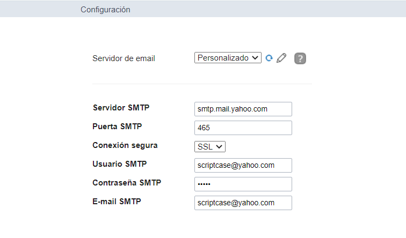The image size is (406, 238).
Task: Click the Servidor de email label
Action: tap(124, 58)
